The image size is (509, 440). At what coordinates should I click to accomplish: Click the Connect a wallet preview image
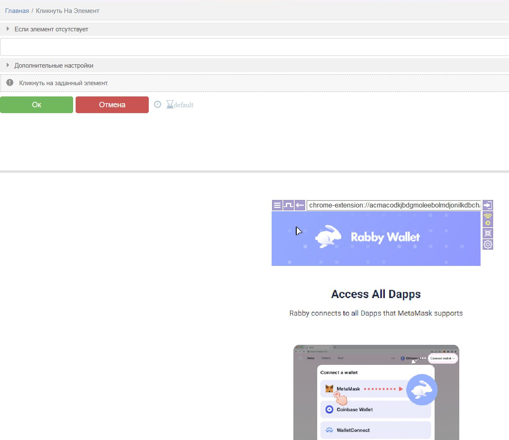pyautogui.click(x=376, y=392)
